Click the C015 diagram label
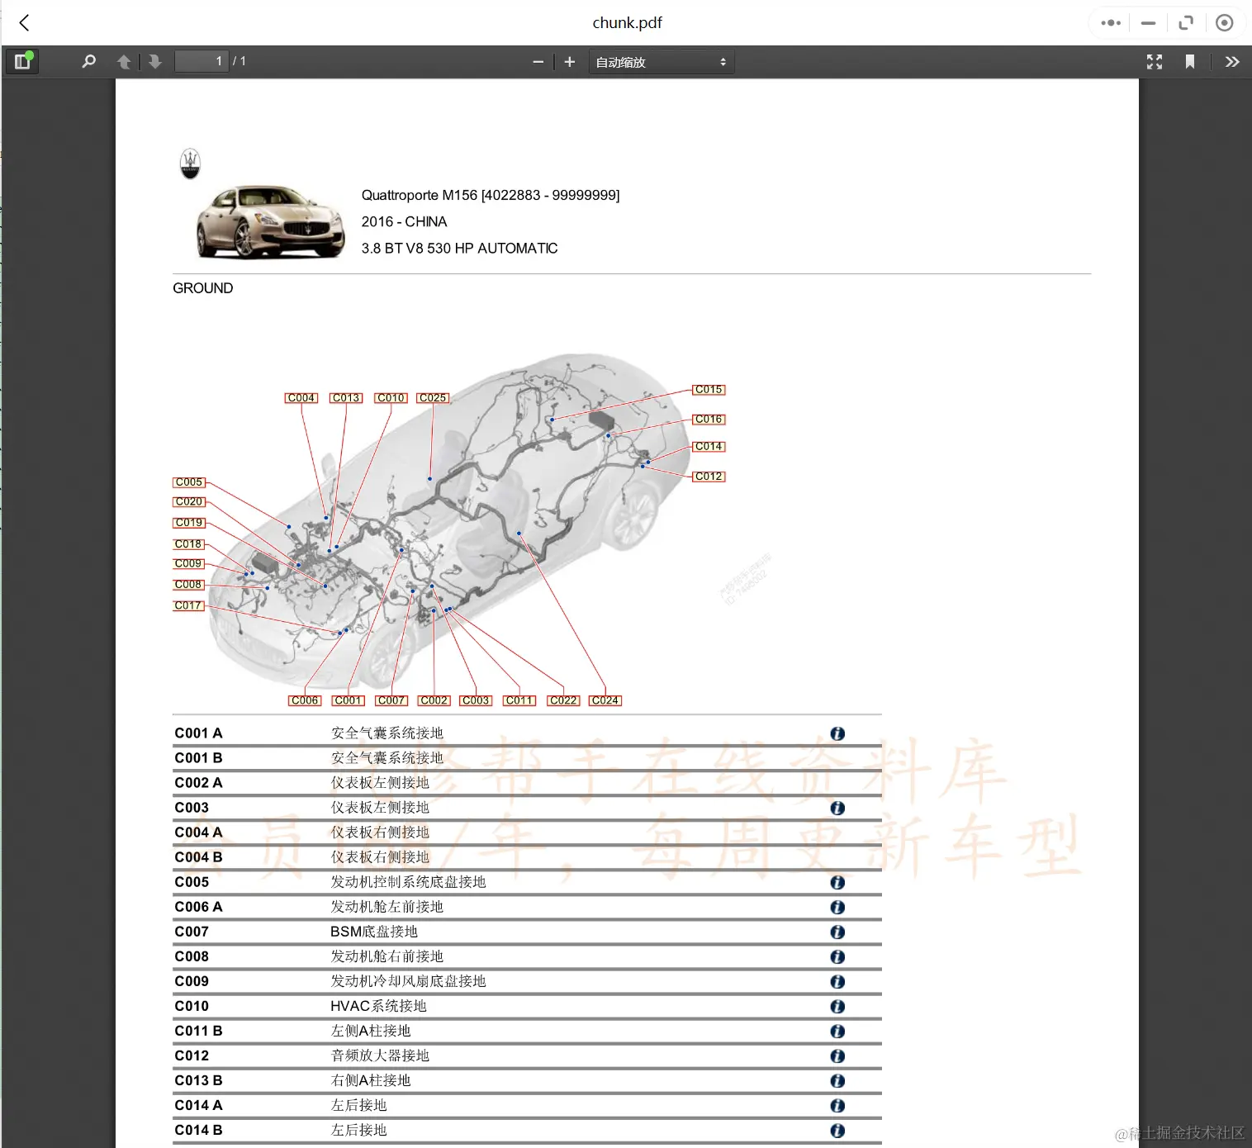1252x1148 pixels. click(709, 389)
